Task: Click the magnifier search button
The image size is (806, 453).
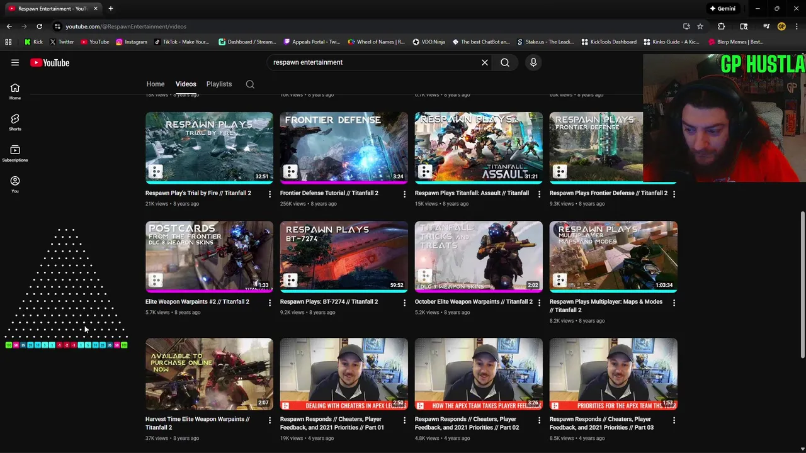Action: click(505, 62)
